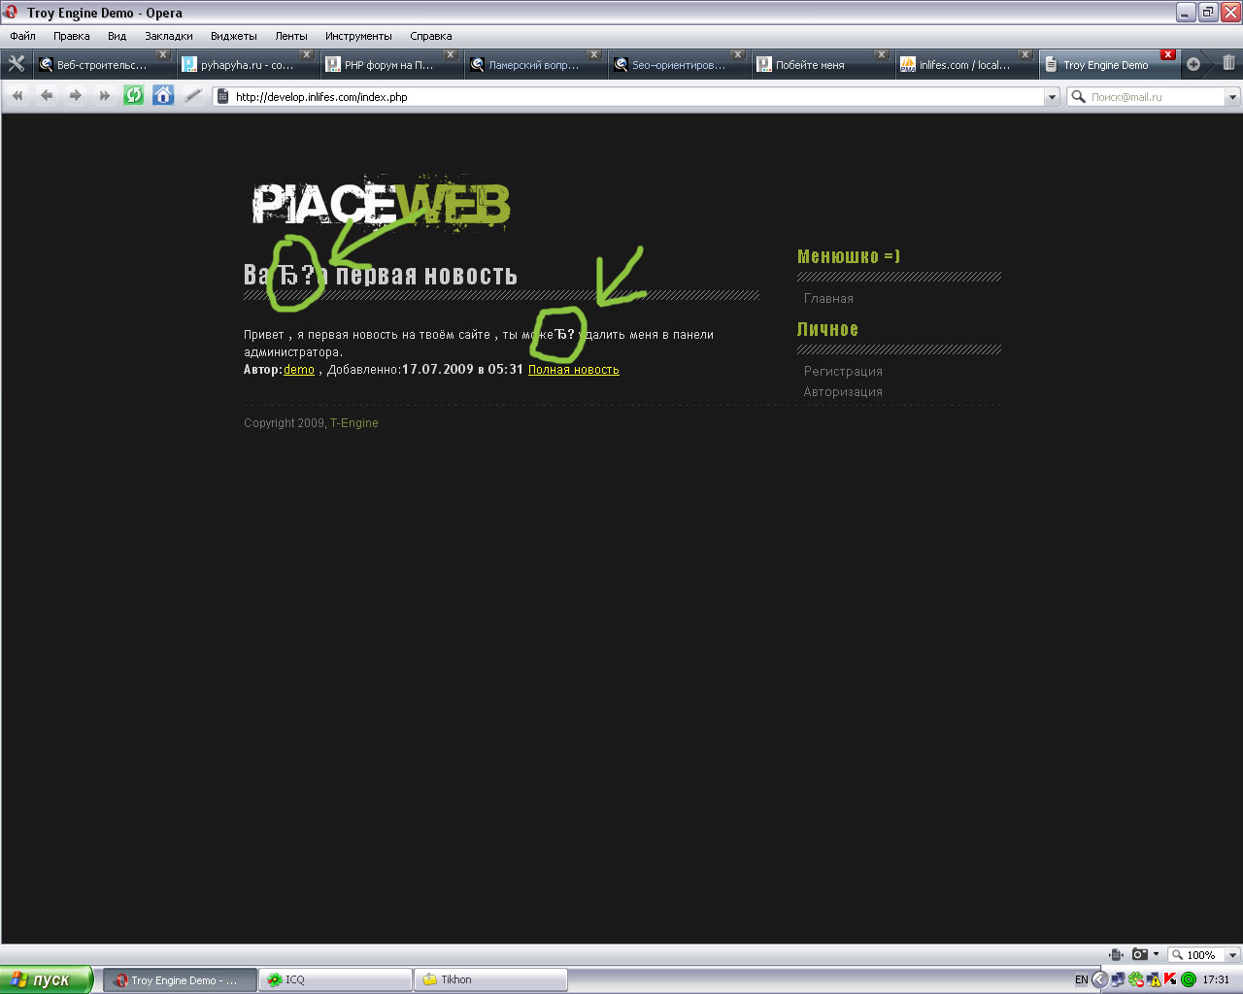This screenshot has width=1243, height=994.
Task: Go to the home page via house icon
Action: (x=163, y=95)
